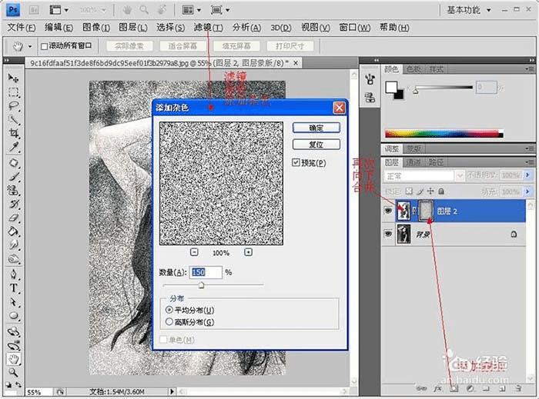Screen dimensions: 539x399
Task: Click the 实际像素 button
Action: (x=129, y=46)
